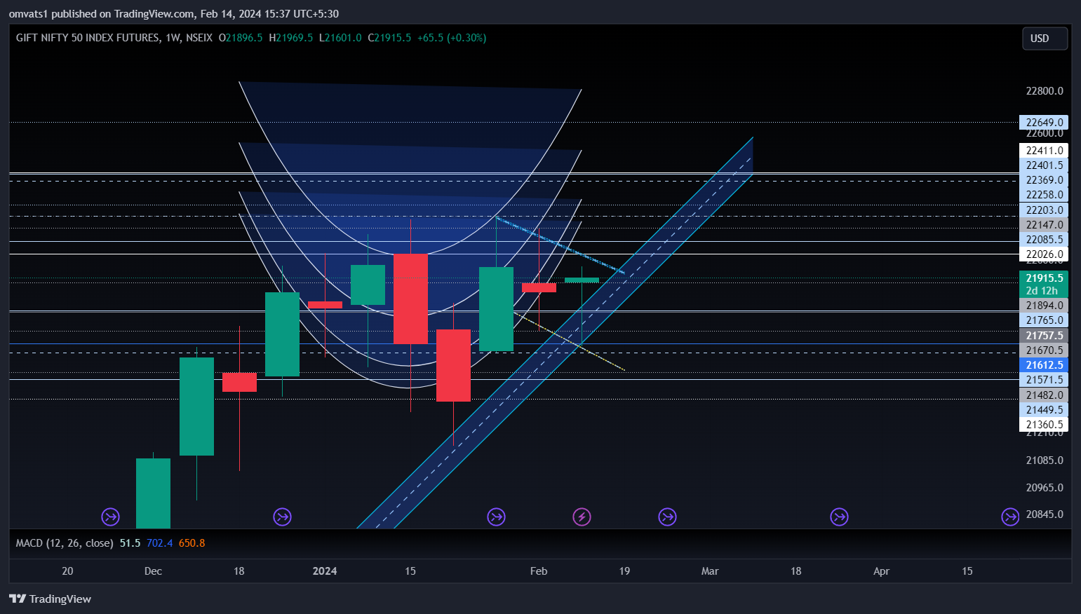Click the price line label 21894.0
The width and height of the screenshot is (1081, 614).
(1043, 306)
